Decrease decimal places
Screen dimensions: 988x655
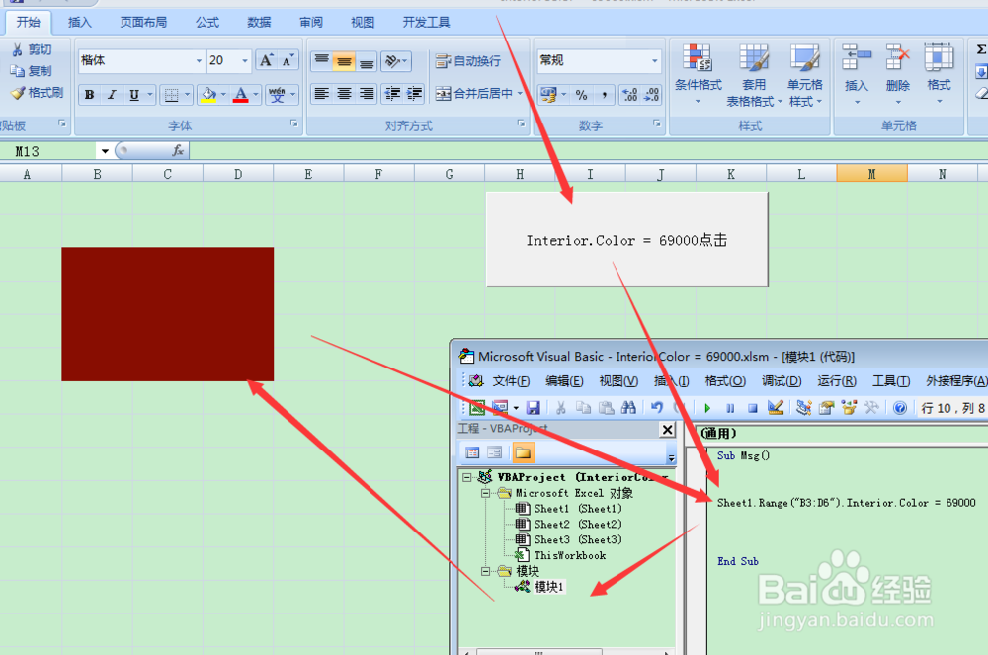651,95
